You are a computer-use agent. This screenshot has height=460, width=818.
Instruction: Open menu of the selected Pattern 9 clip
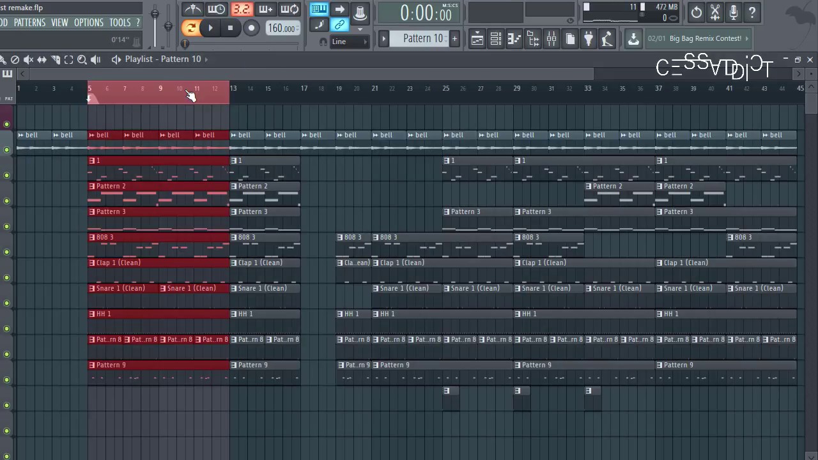[92, 365]
